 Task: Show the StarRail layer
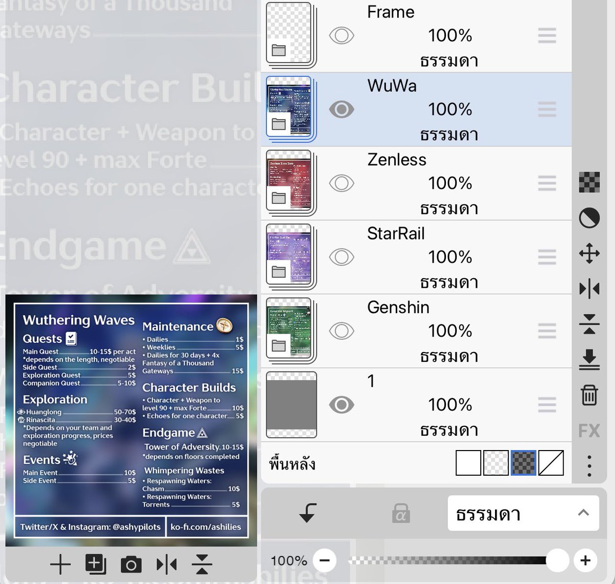click(x=341, y=257)
